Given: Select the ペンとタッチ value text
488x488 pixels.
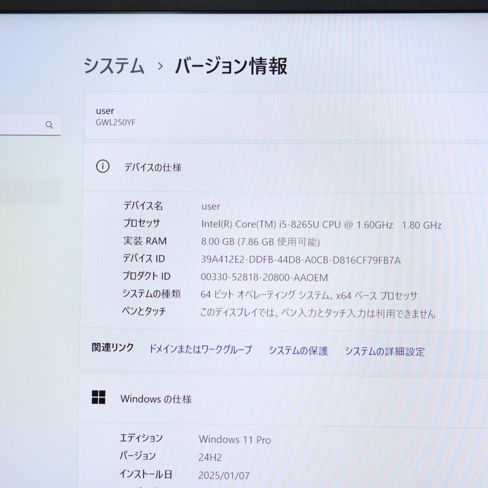Looking at the screenshot, I should pyautogui.click(x=318, y=313).
